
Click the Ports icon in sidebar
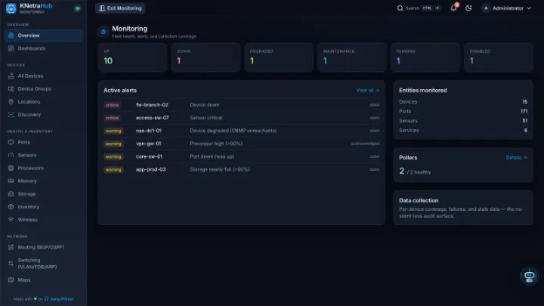(11, 142)
